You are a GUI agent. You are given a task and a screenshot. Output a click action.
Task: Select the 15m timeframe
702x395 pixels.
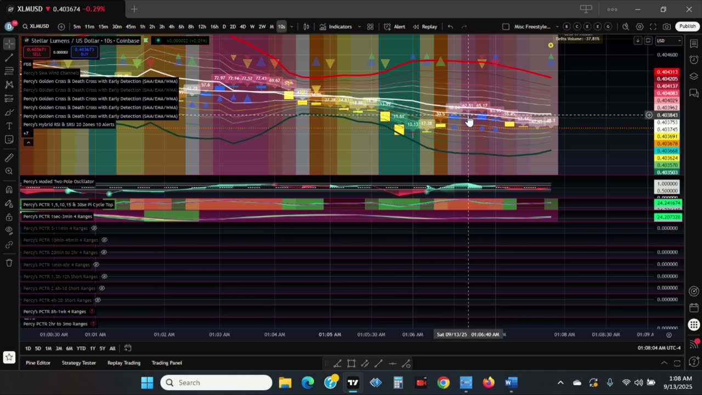103,26
